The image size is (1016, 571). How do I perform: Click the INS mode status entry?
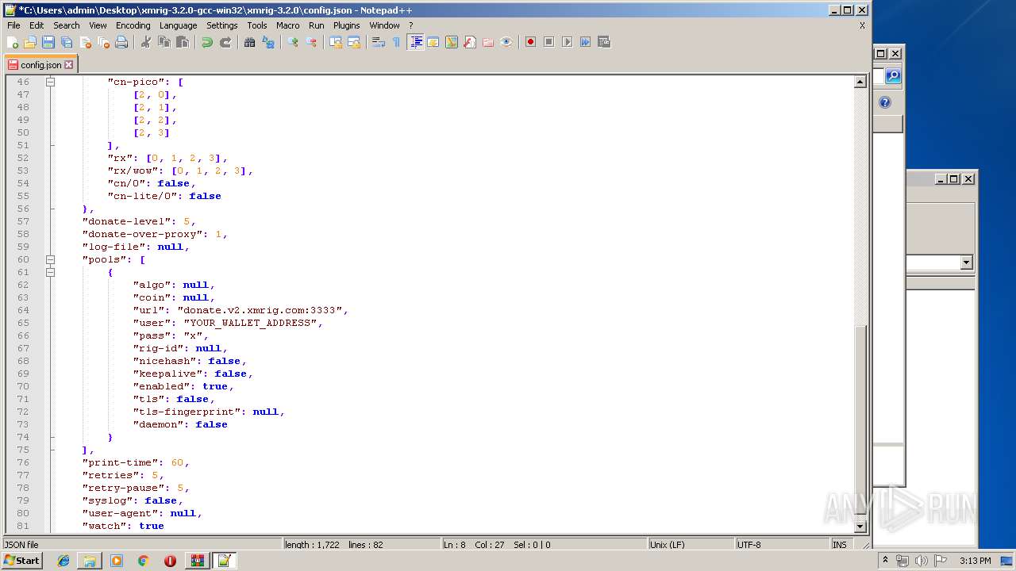pyautogui.click(x=840, y=545)
